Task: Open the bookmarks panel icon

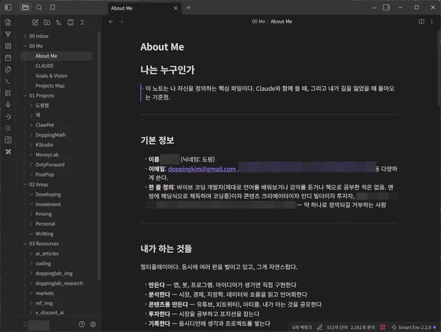Action: [53, 7]
